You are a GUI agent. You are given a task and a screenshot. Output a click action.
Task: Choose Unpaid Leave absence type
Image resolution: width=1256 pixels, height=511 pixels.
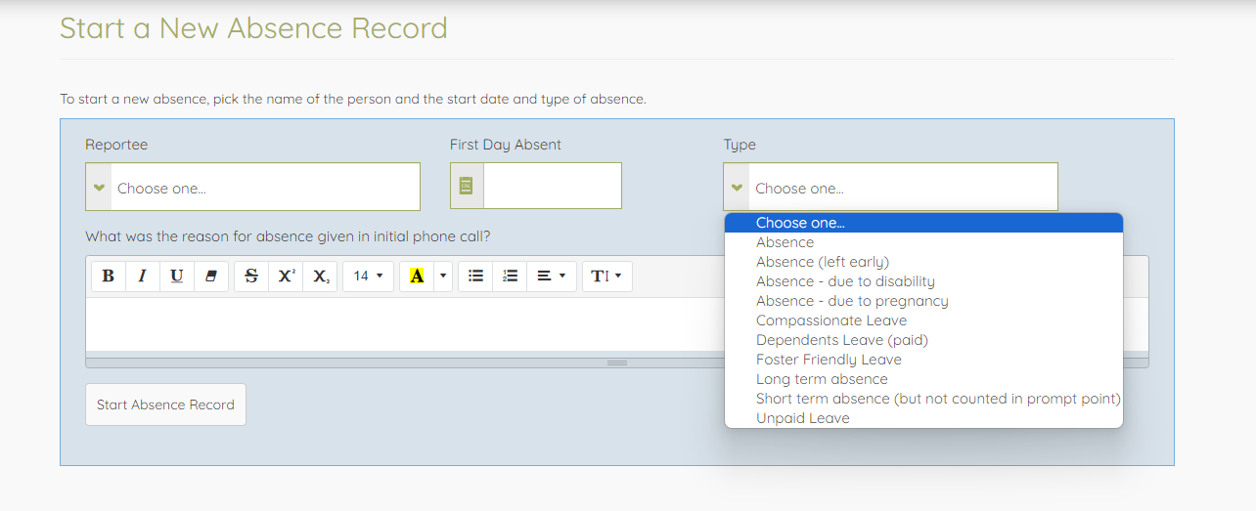pos(802,418)
